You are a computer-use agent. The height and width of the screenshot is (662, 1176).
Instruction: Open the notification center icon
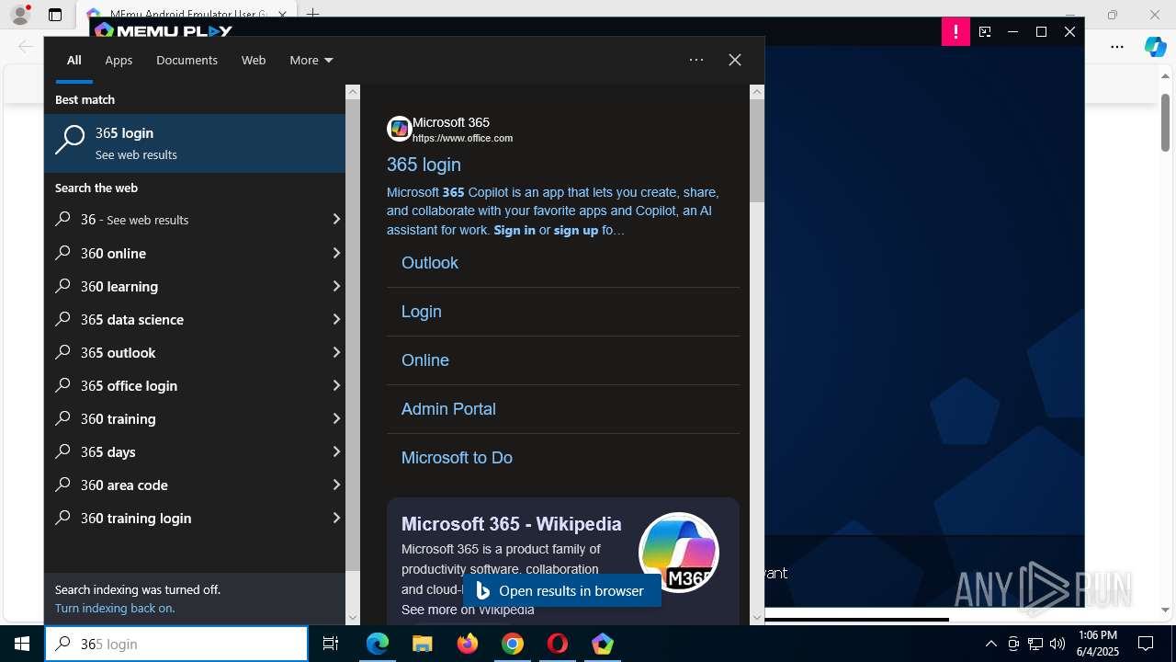click(1146, 644)
